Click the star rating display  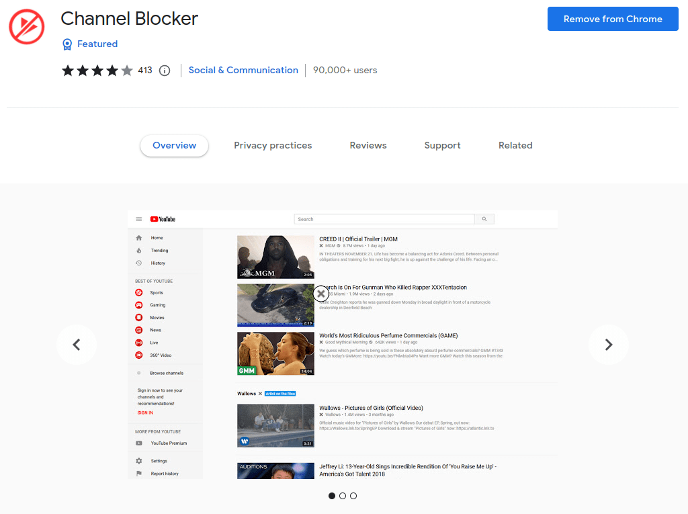click(x=97, y=71)
